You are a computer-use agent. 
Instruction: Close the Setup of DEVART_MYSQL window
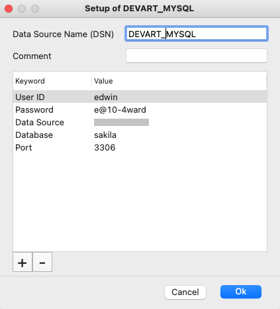pos(9,9)
